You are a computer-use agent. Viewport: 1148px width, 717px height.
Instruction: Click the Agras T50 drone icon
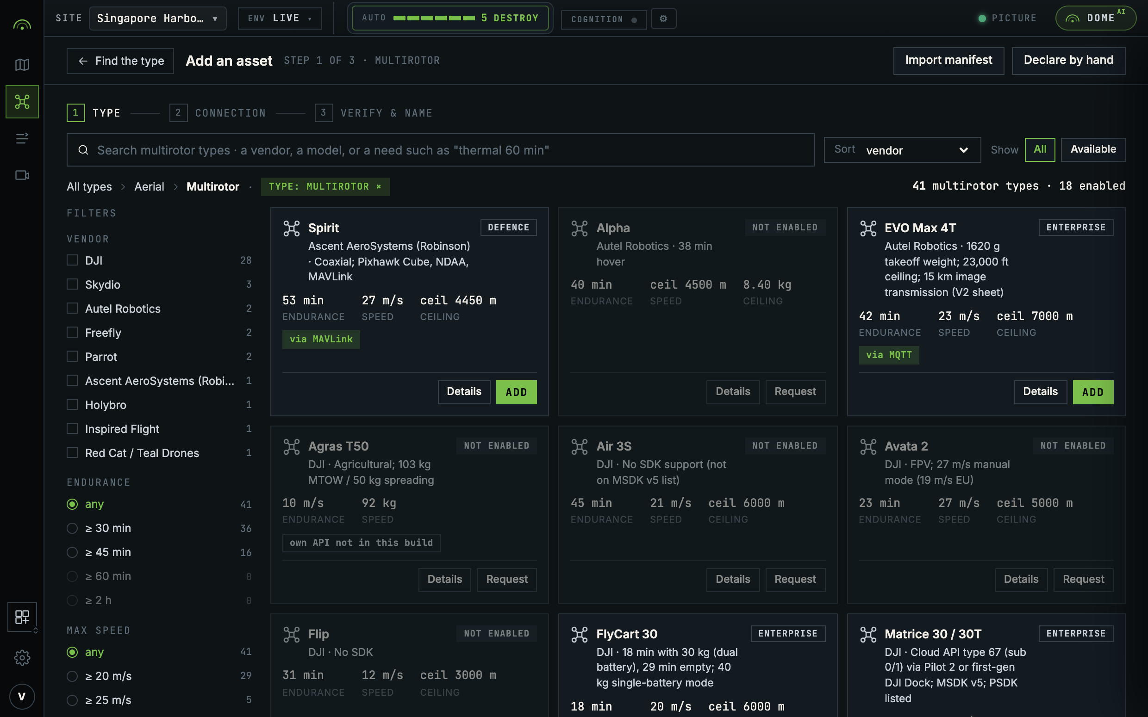(x=291, y=446)
